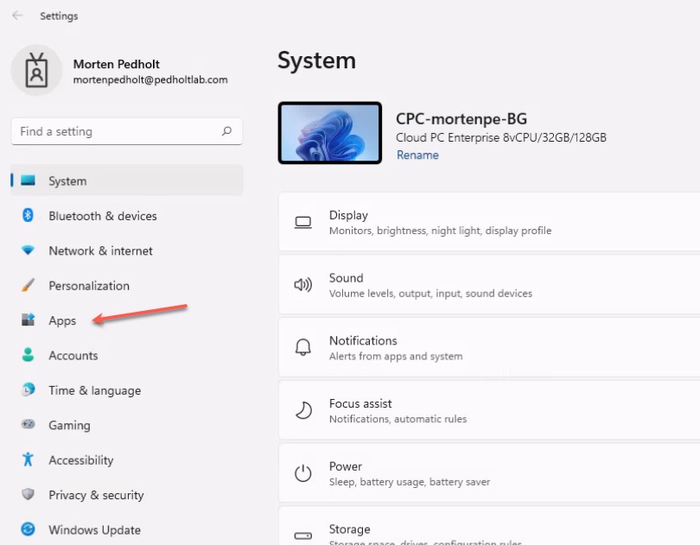The image size is (700, 545).
Task: Click the Windows Update sync icon
Action: point(28,529)
